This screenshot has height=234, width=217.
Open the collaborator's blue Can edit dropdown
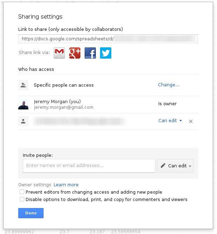[170, 121]
